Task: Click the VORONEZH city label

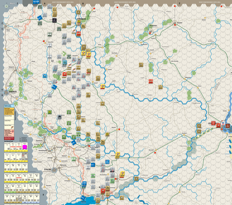Action: click(81, 19)
